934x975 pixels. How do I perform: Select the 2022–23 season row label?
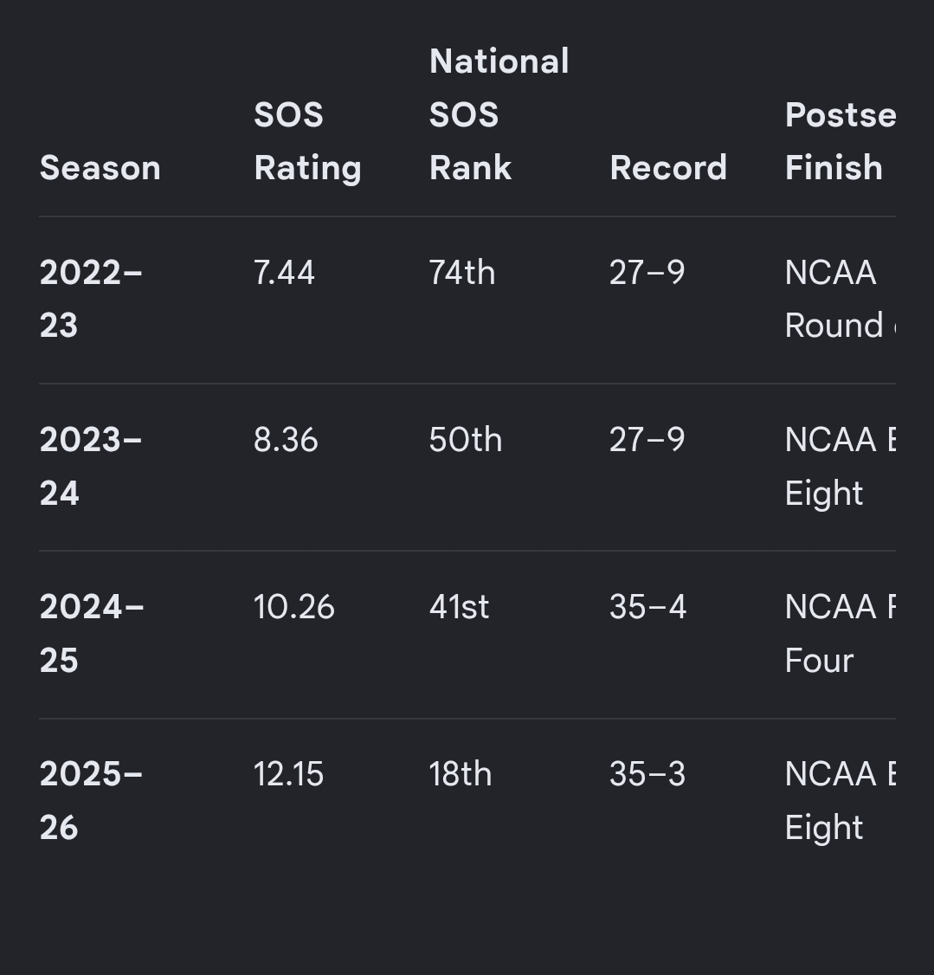pos(92,299)
